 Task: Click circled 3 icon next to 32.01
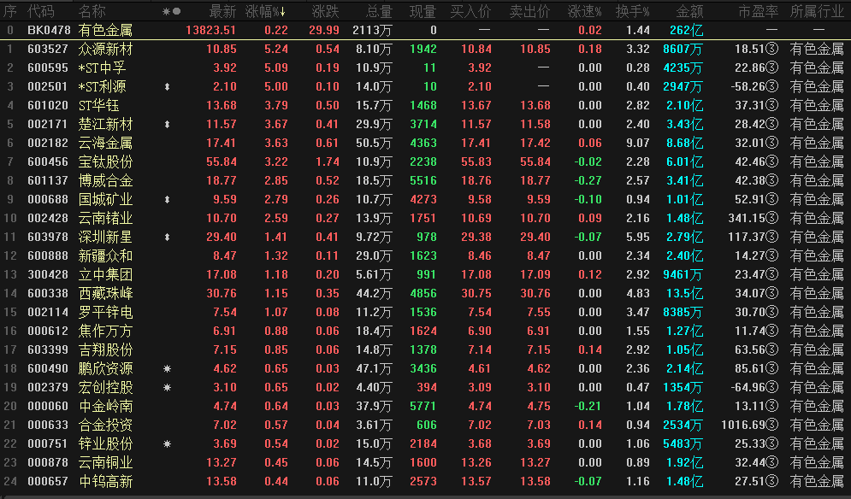pyautogui.click(x=771, y=144)
